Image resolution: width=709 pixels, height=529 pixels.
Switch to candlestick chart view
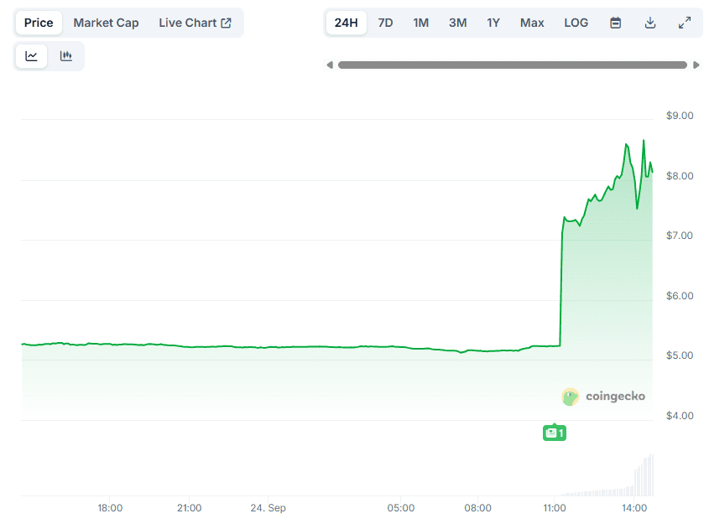click(66, 56)
